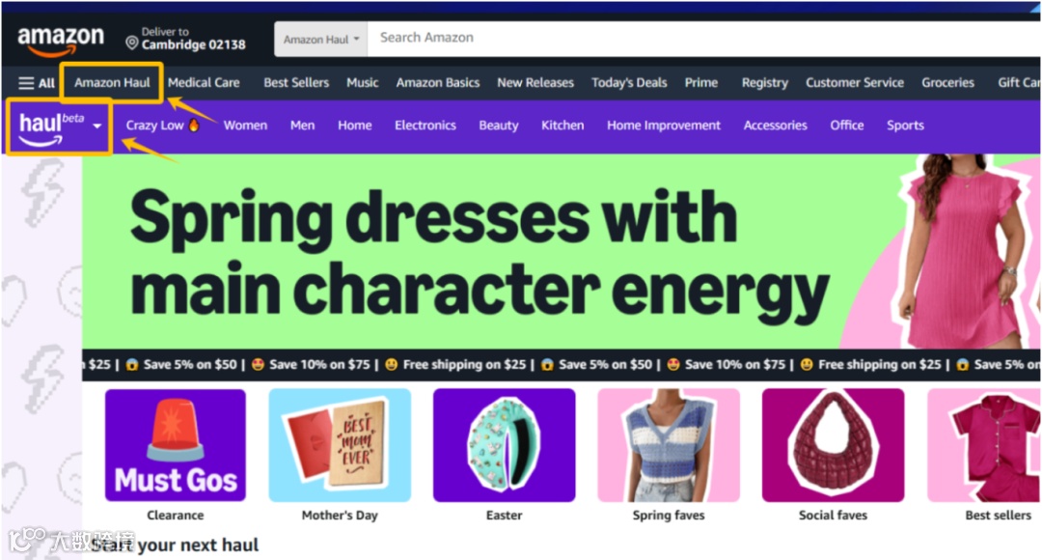Open the Easter headband tile
Screen dimensions: 1042x560
pos(505,445)
